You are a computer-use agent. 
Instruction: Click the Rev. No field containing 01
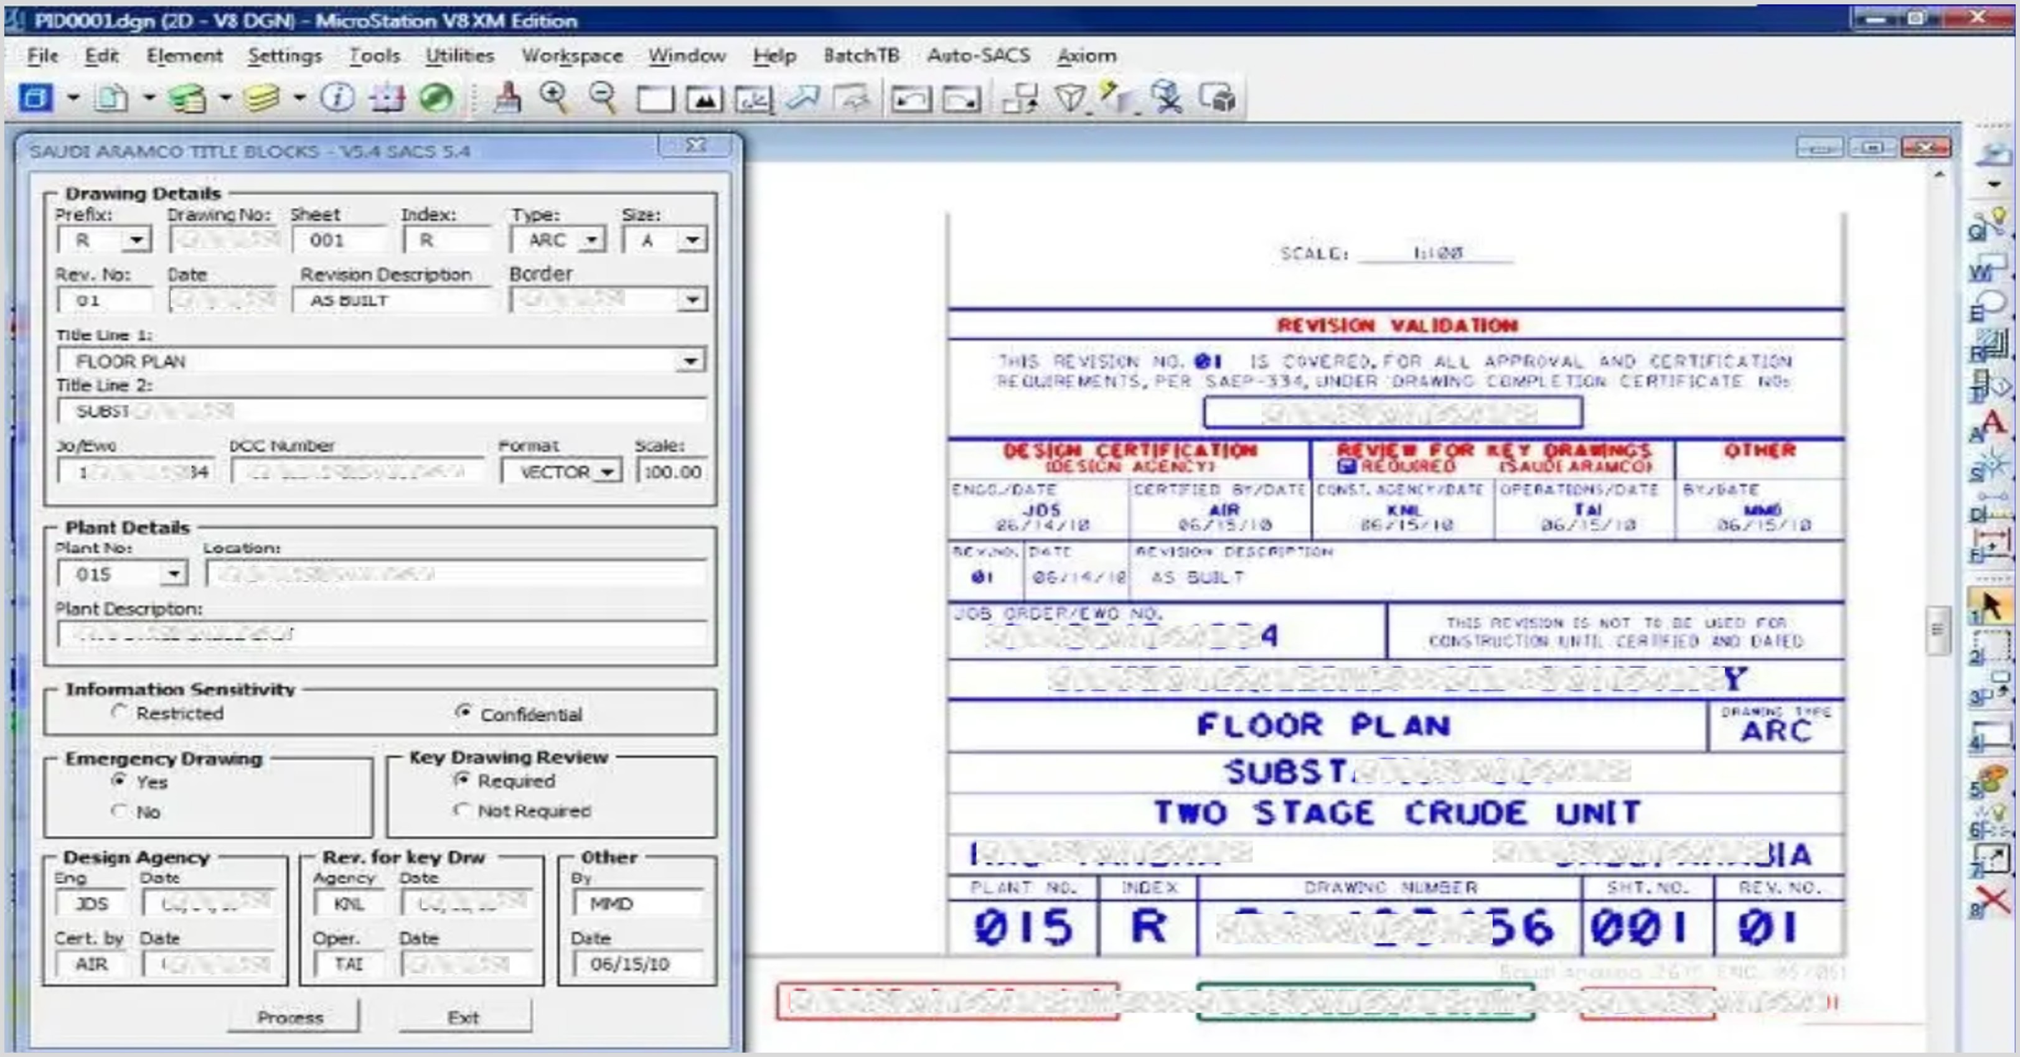tap(105, 300)
